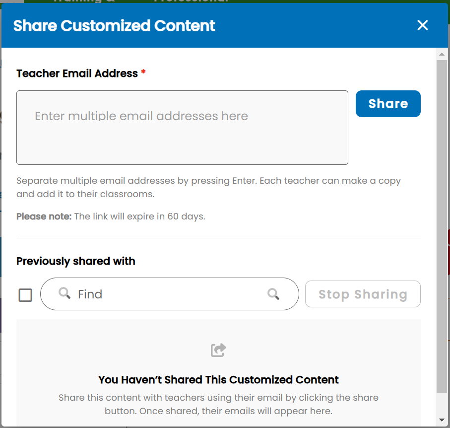Click the Share Customized Content title
This screenshot has width=450, height=428.
click(114, 25)
